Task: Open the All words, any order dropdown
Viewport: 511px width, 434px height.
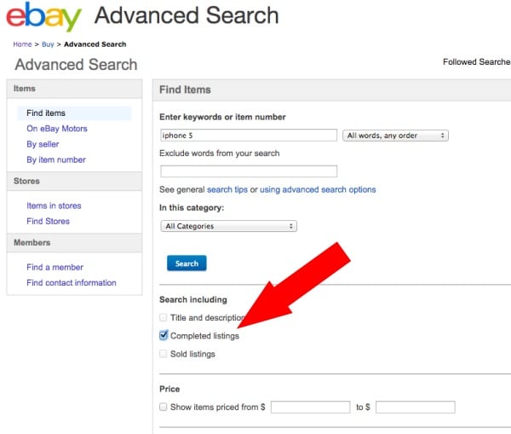Action: pos(395,136)
